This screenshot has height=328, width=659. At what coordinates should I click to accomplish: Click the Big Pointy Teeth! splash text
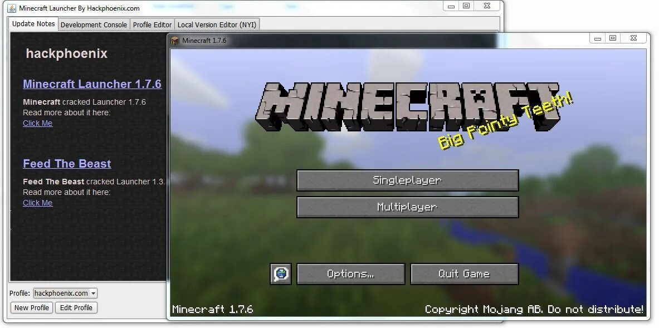point(505,121)
